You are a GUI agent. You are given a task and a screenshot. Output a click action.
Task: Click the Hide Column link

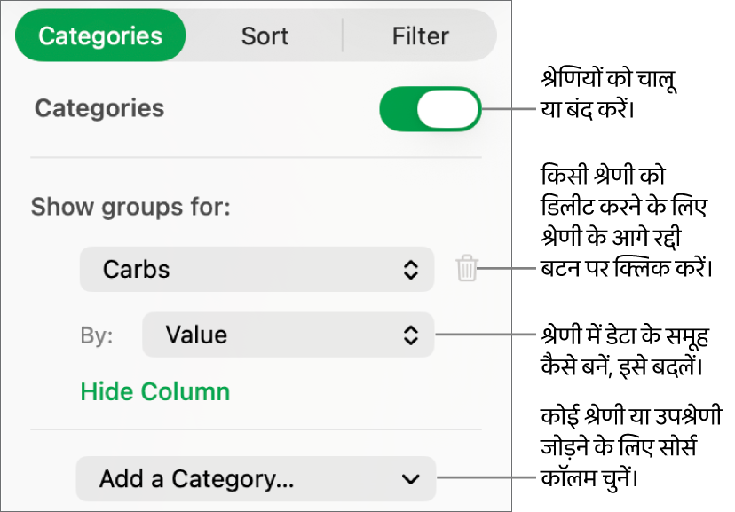coord(155,391)
